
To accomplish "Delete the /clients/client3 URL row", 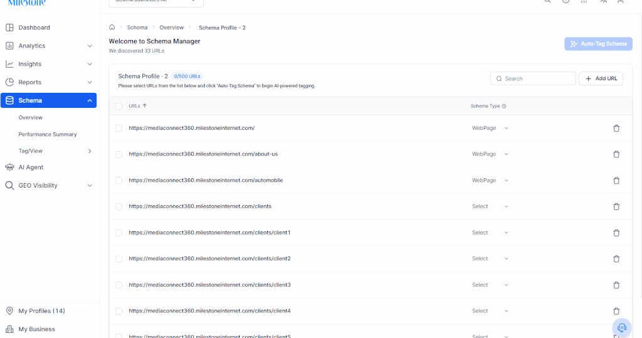I will click(x=616, y=285).
